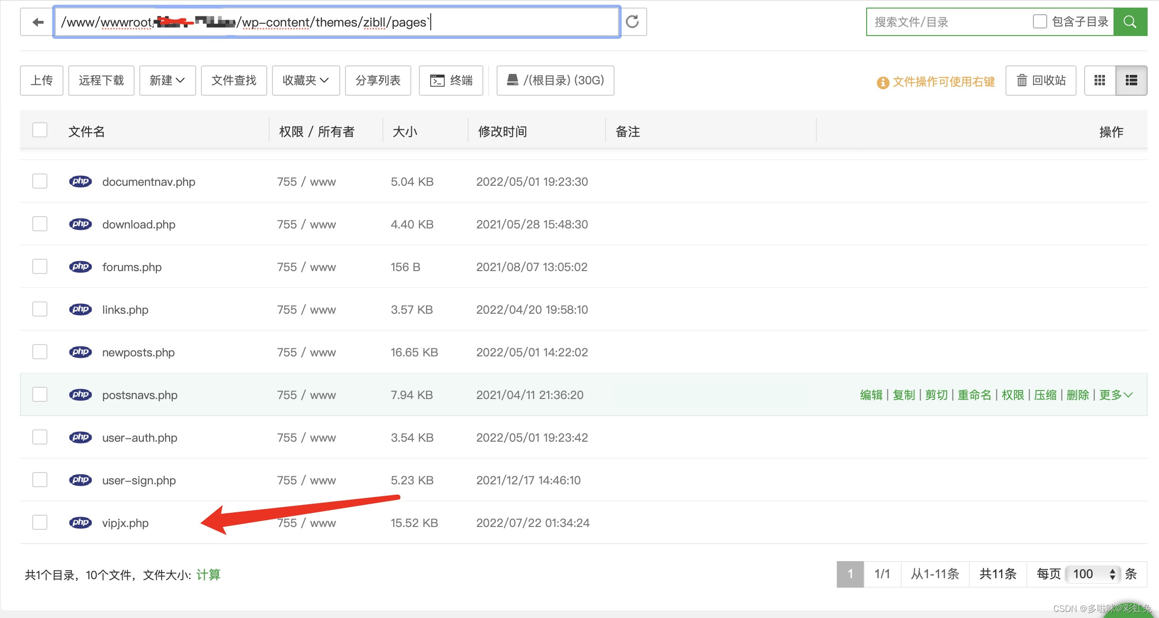This screenshot has height=618, width=1159.
Task: Refresh the current directory path
Action: coord(633,21)
